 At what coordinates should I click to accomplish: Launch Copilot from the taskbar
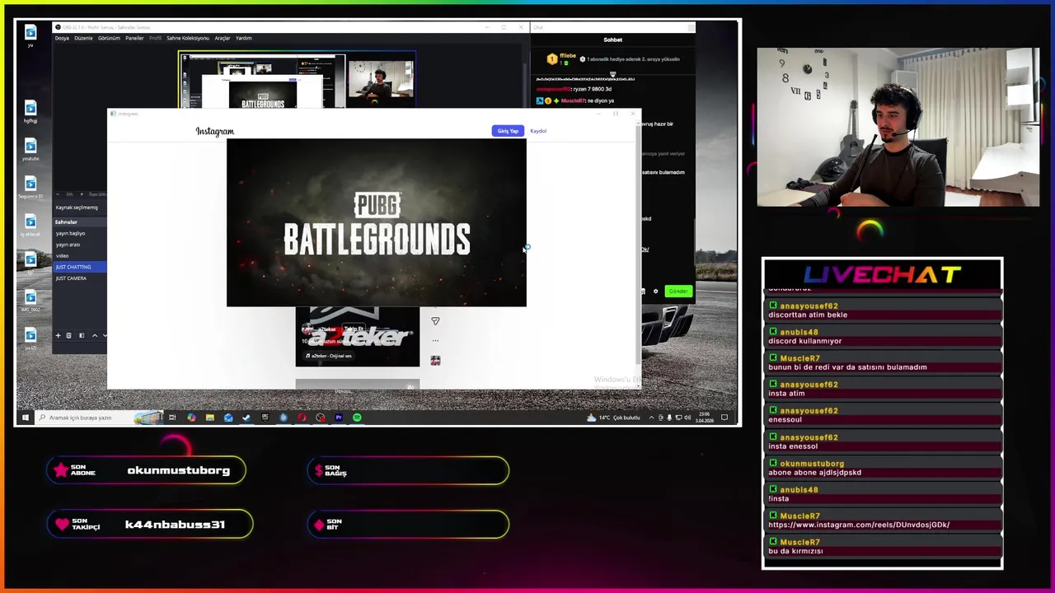(x=191, y=418)
